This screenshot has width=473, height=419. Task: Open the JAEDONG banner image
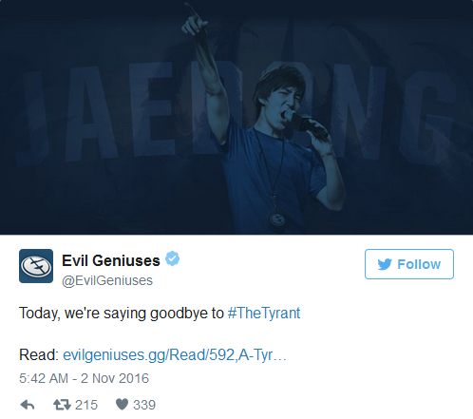click(x=236, y=117)
